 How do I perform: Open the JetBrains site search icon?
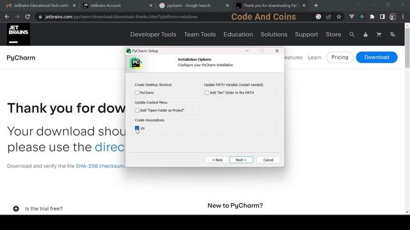[x=352, y=34]
